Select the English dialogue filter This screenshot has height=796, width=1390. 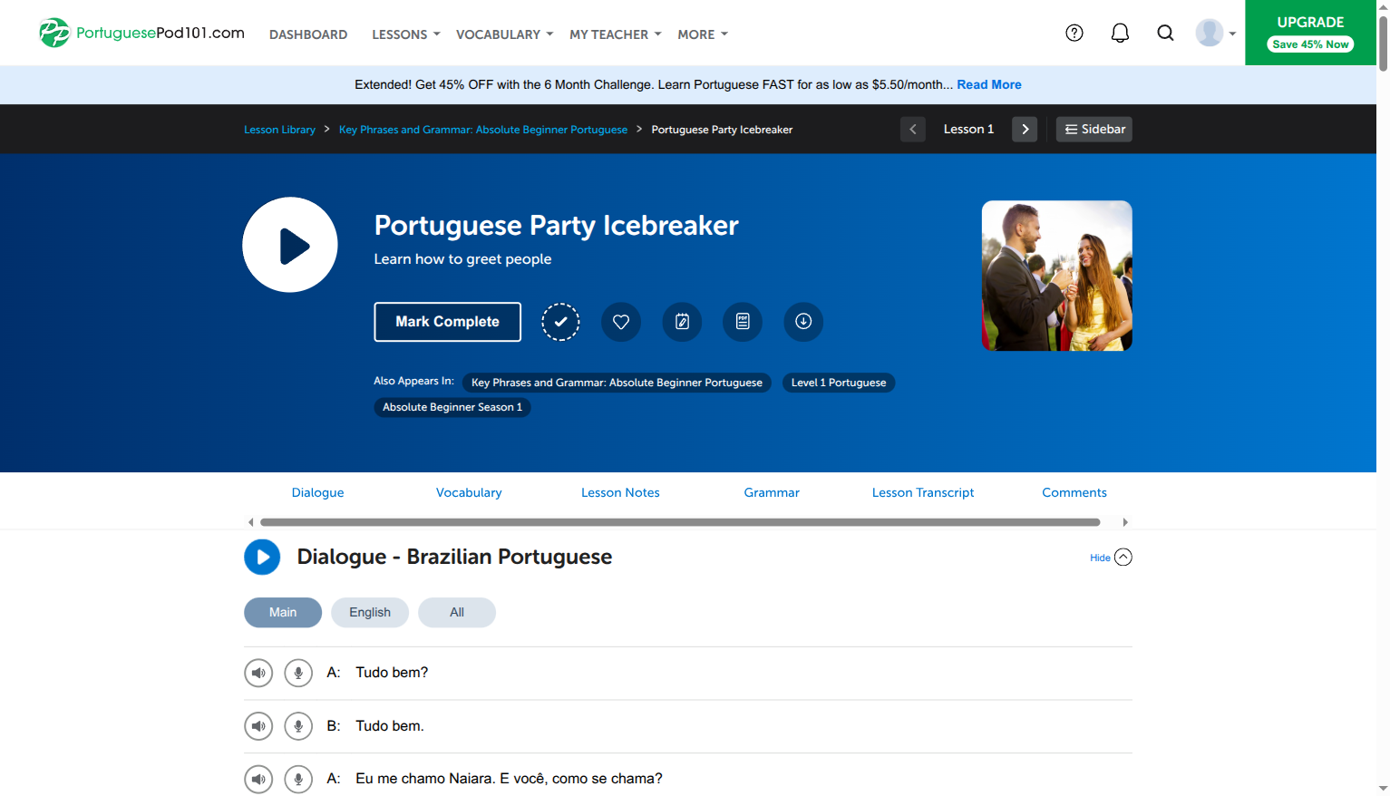click(x=370, y=612)
